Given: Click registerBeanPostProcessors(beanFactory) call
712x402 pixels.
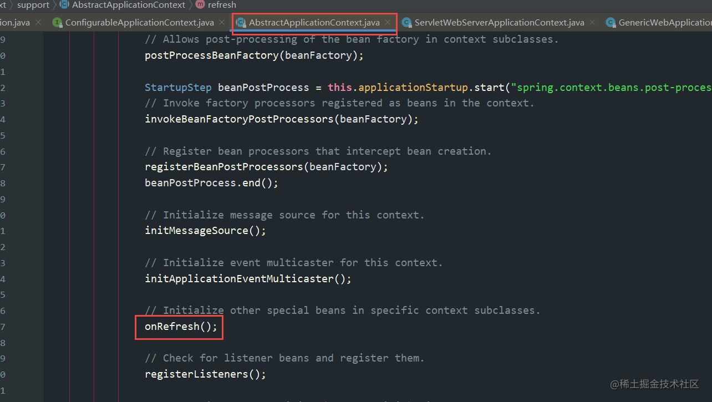Looking at the screenshot, I should pos(266,167).
